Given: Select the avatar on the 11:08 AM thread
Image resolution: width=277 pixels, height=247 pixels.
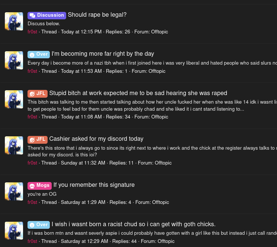Looking at the screenshot, I should [x=14, y=99].
